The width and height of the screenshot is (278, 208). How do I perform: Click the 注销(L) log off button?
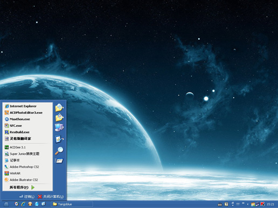[x=27, y=197]
